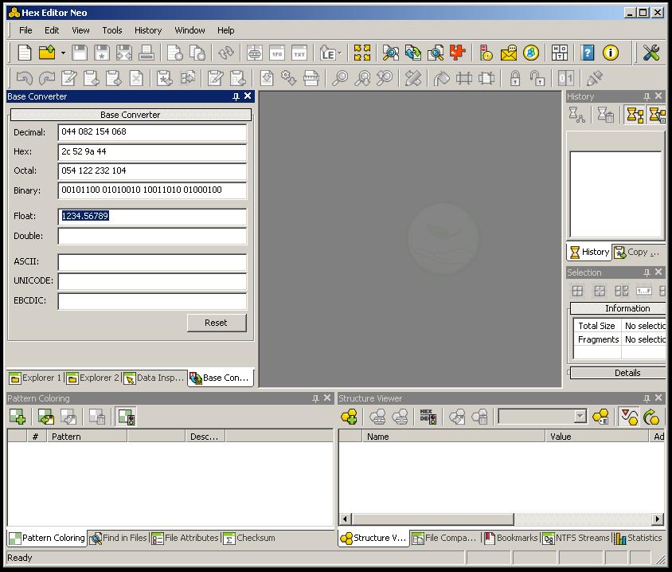Viewport: 672px width, 572px height.
Task: Switch to the Explorer 1 tab
Action: click(35, 378)
